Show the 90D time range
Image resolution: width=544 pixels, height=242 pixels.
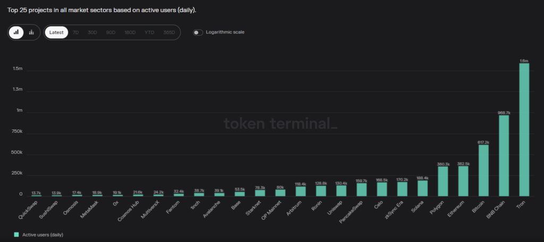tap(110, 32)
